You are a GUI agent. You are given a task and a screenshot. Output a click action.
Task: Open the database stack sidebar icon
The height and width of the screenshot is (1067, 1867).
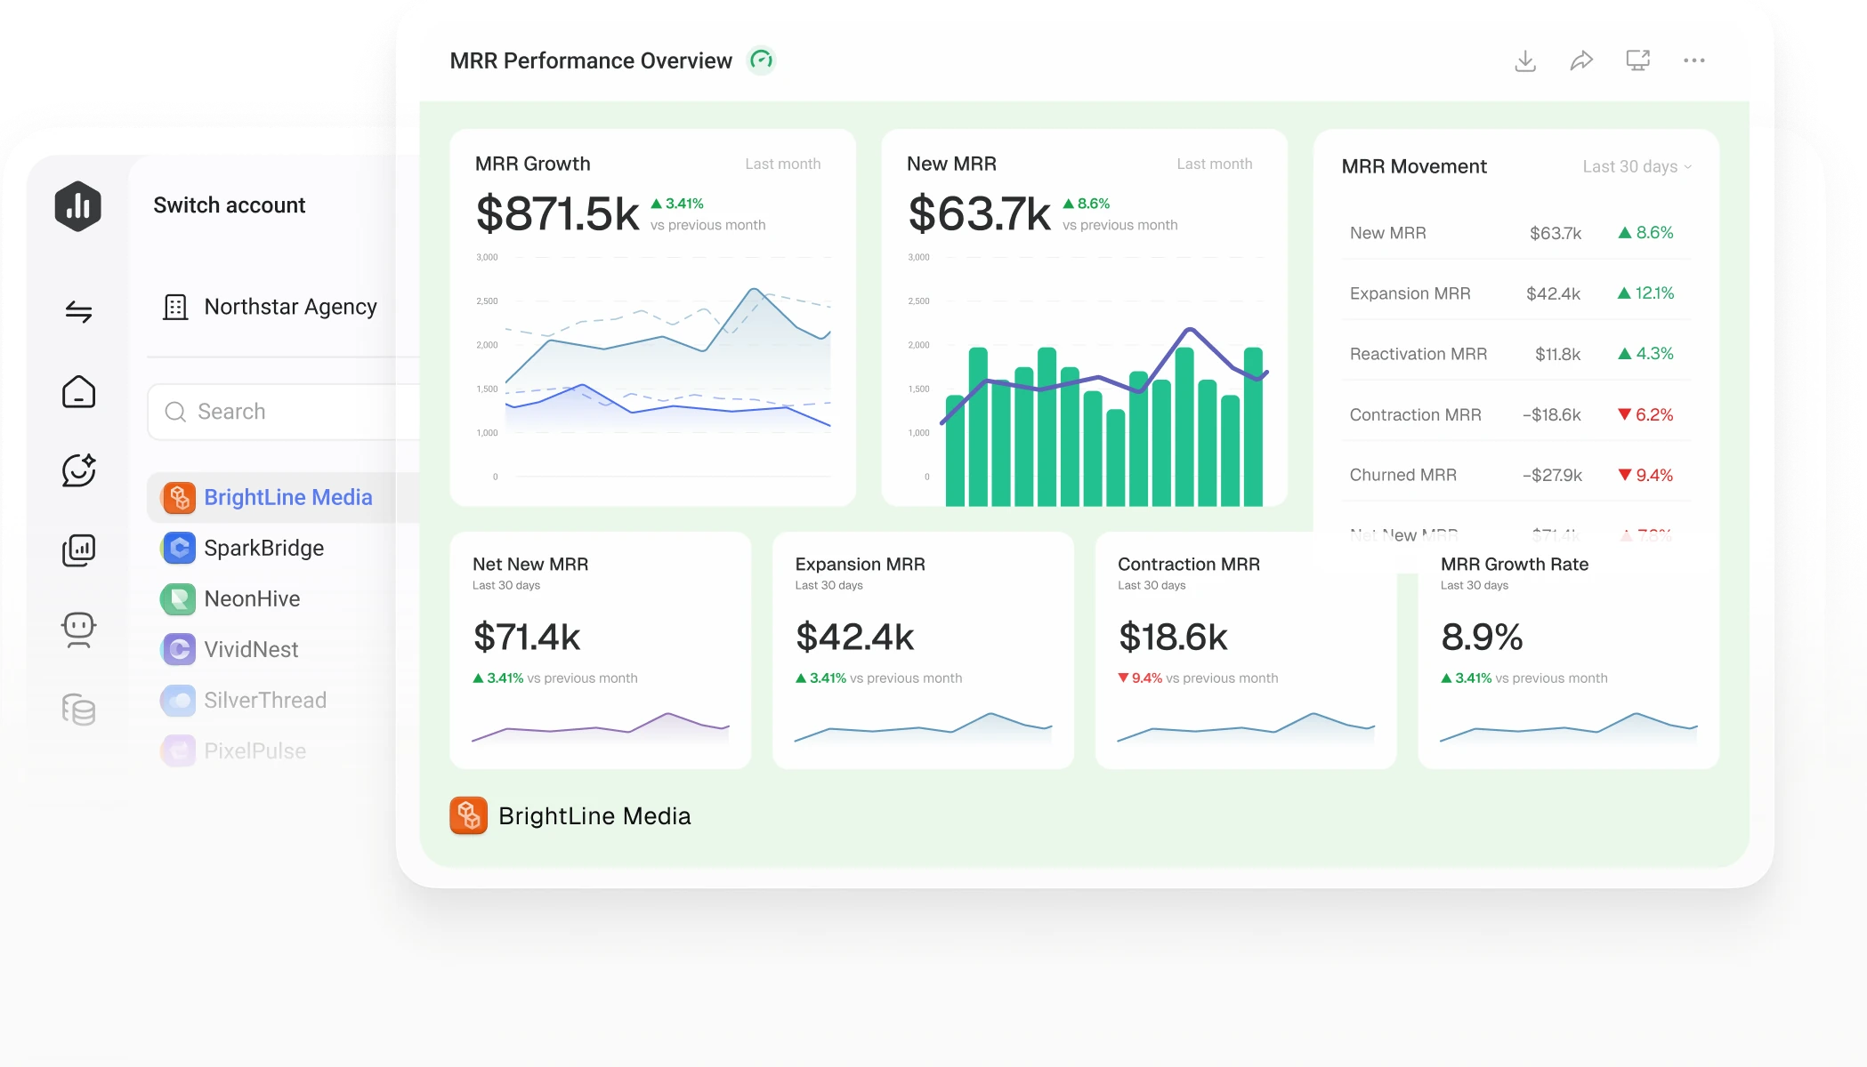79,710
